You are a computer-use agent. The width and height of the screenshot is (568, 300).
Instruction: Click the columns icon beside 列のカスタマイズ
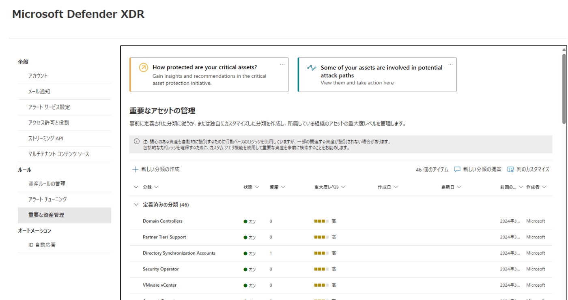pos(510,169)
